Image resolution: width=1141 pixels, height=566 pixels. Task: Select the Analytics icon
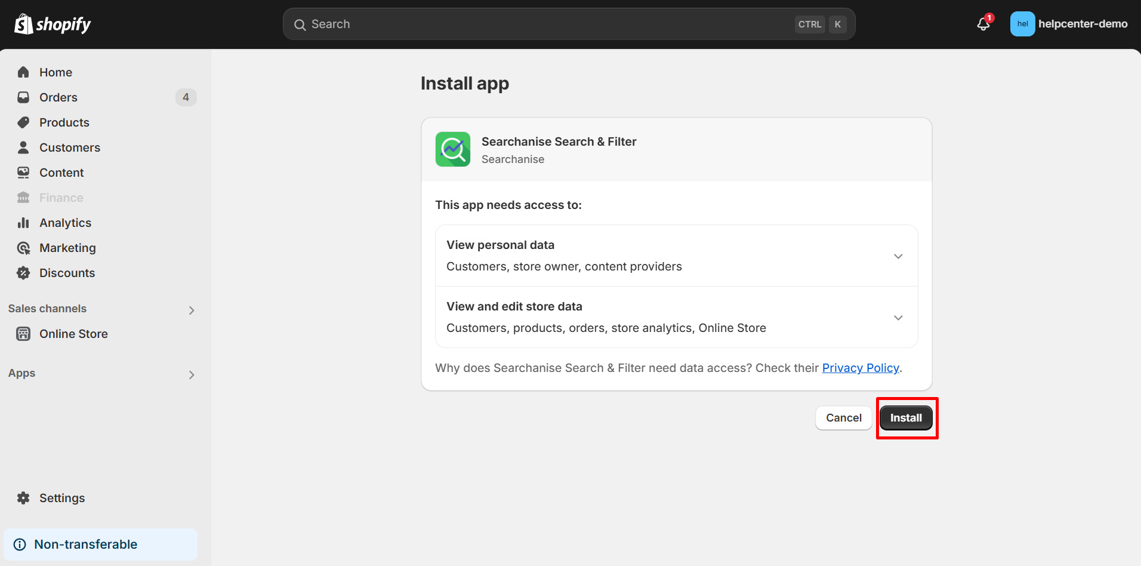pos(23,222)
